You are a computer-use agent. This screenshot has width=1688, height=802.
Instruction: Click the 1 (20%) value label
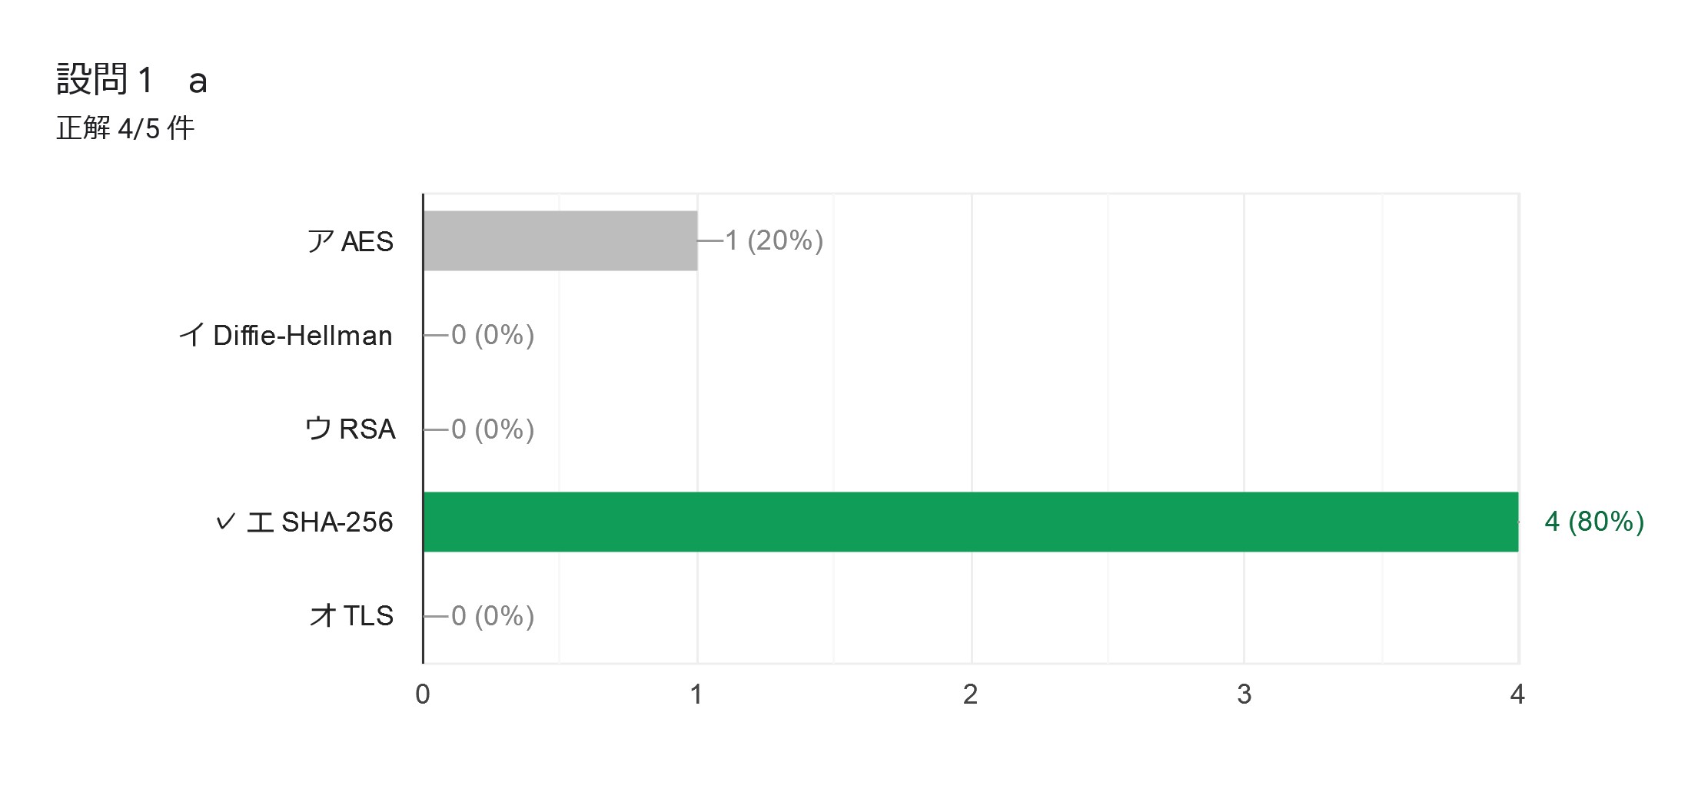pyautogui.click(x=774, y=240)
